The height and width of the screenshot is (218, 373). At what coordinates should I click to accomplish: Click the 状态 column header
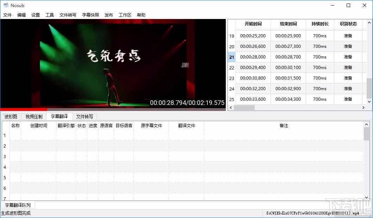(x=82, y=125)
